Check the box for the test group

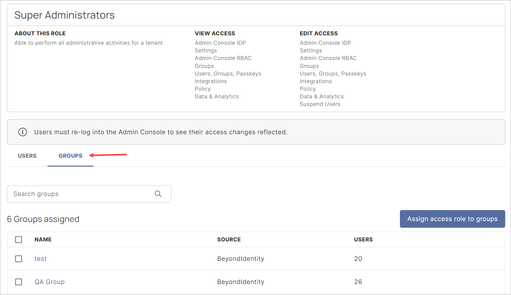pyautogui.click(x=19, y=259)
